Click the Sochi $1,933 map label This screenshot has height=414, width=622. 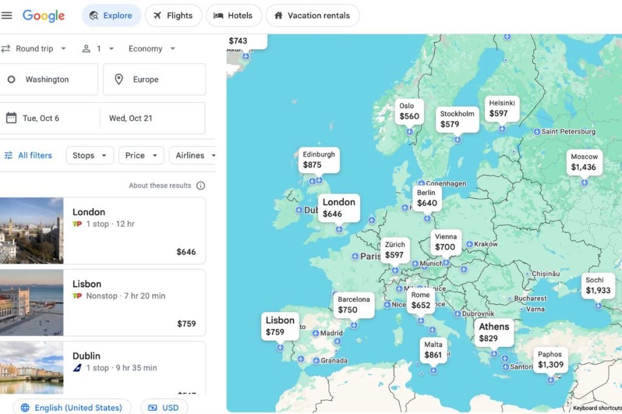pos(598,285)
